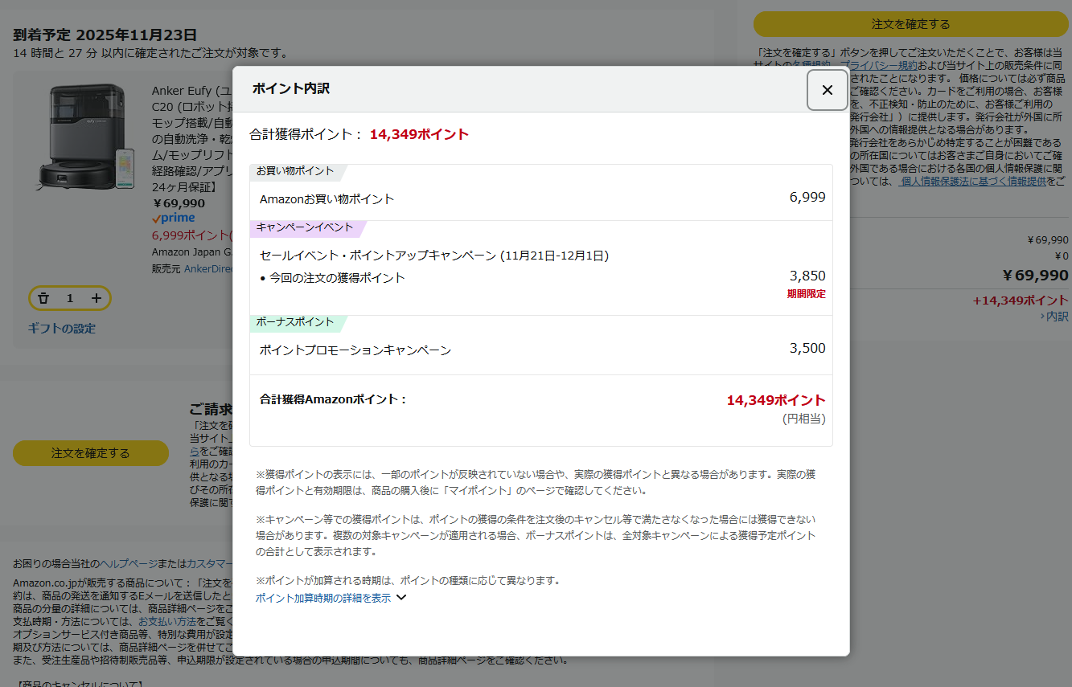The height and width of the screenshot is (687, 1072).
Task: Click the red +14,349ポイント in order summary
Action: click(1020, 301)
